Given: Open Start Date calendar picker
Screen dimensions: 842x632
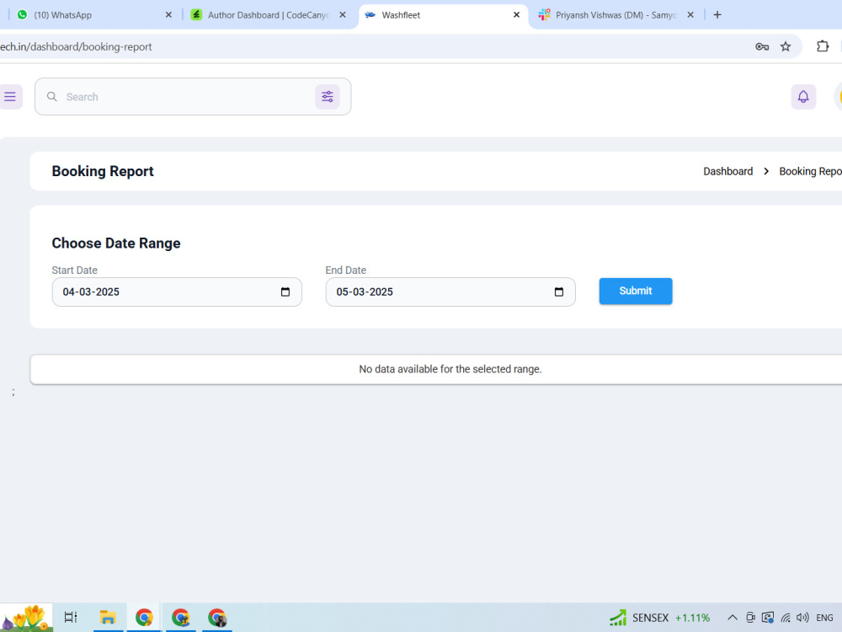Looking at the screenshot, I should (x=285, y=292).
